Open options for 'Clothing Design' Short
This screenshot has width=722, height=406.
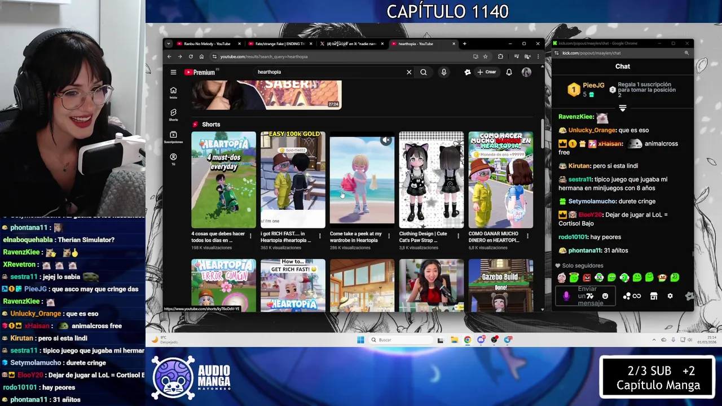coord(458,236)
